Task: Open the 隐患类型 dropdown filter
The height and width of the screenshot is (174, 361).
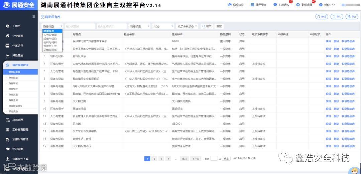Action: (x=52, y=26)
